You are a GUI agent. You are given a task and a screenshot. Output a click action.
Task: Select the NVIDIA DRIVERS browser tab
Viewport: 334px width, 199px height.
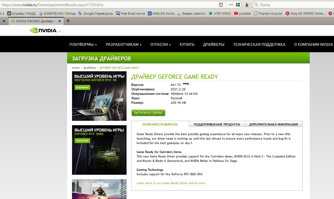[36, 21]
